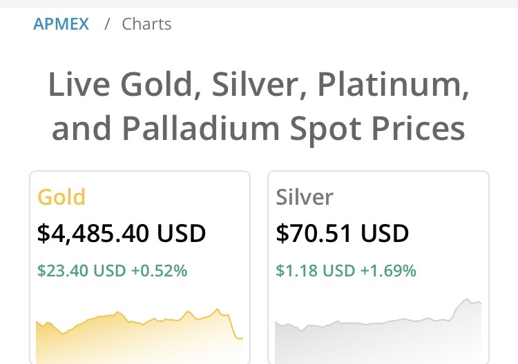Select the gray Silver card title
518x364 pixels.
(305, 197)
